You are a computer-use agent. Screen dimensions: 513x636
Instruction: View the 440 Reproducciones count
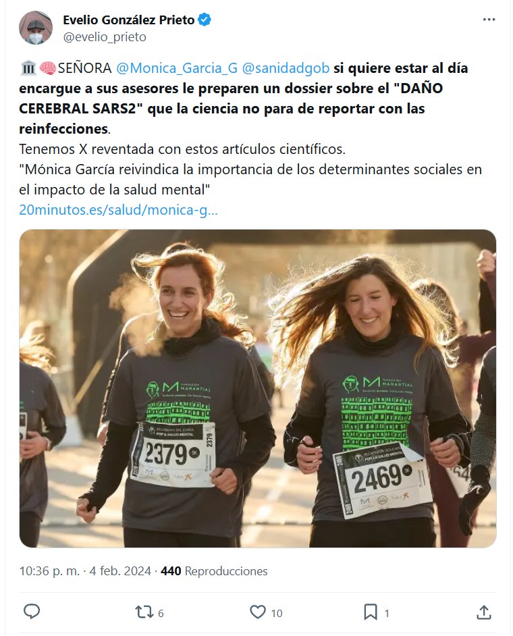click(x=214, y=571)
